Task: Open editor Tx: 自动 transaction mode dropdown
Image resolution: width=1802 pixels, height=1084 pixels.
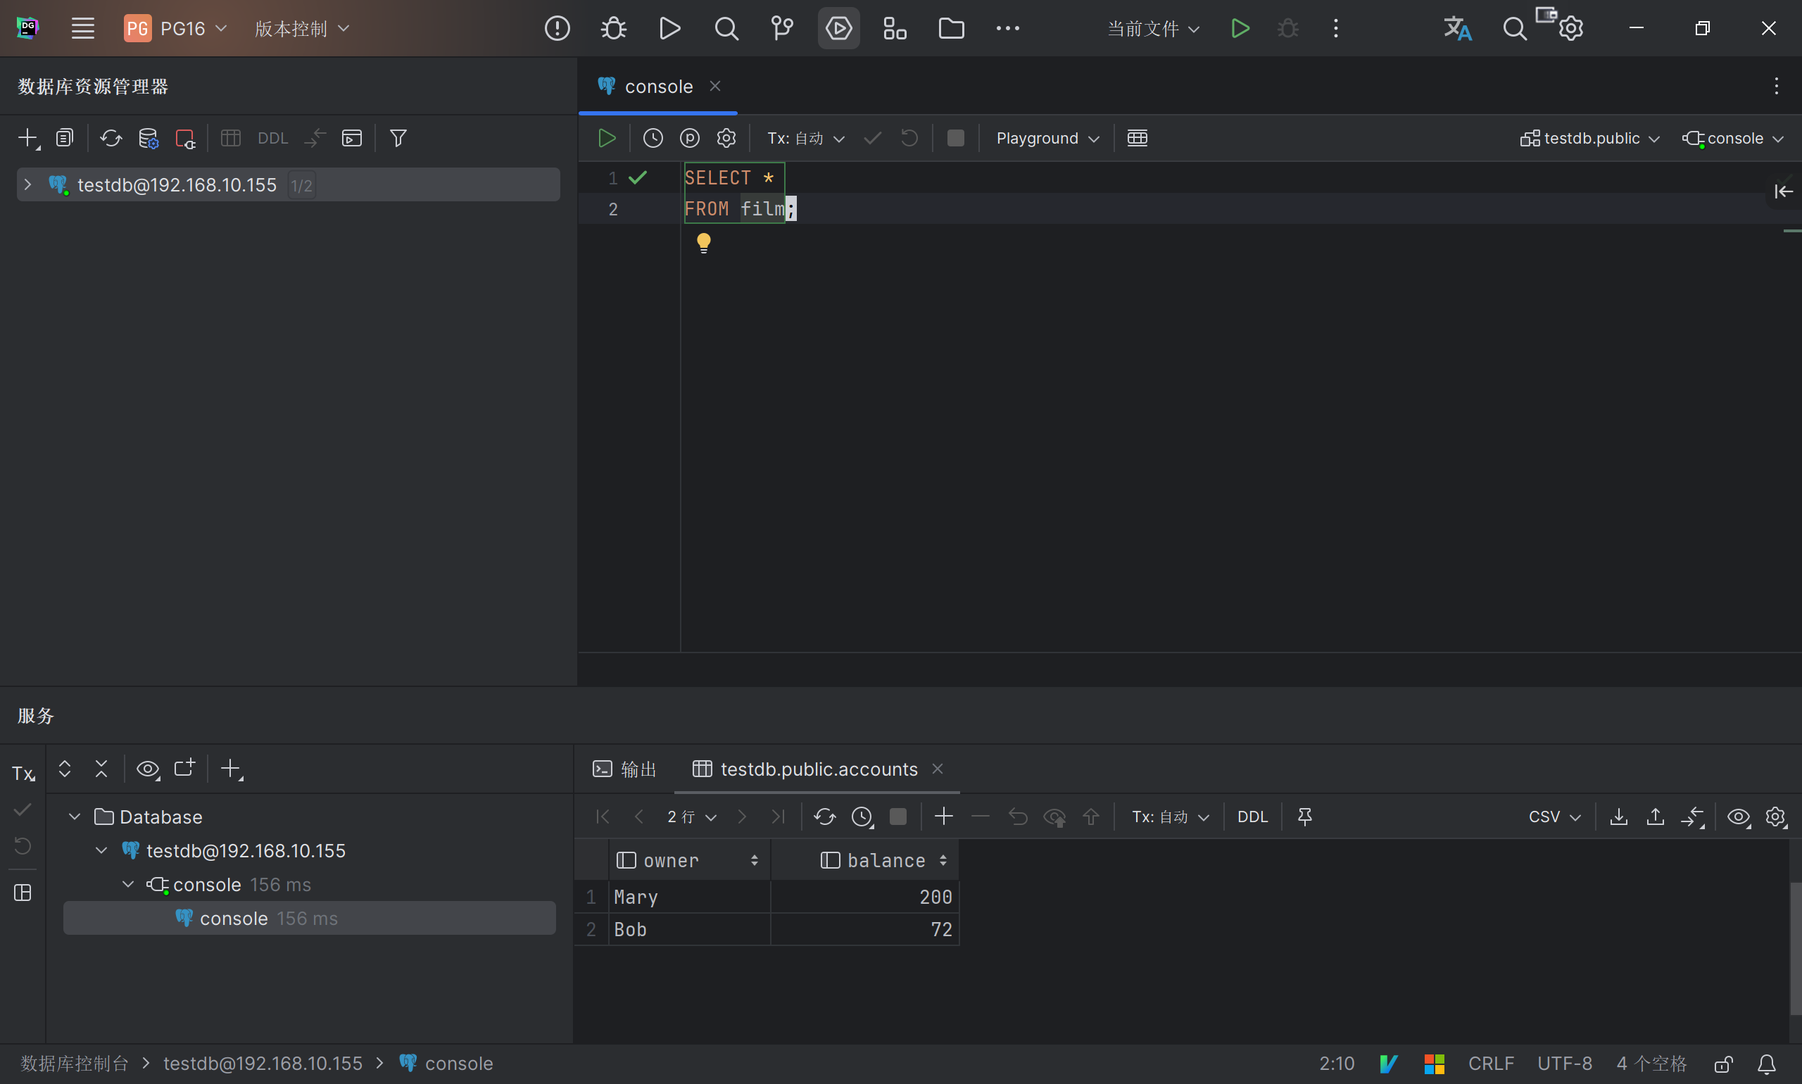Action: click(806, 138)
